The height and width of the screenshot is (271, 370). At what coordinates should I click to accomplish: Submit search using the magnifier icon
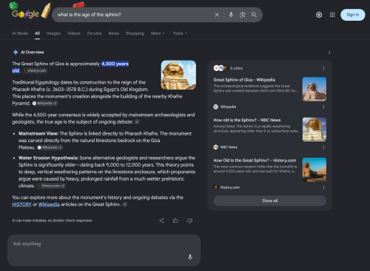pos(254,15)
